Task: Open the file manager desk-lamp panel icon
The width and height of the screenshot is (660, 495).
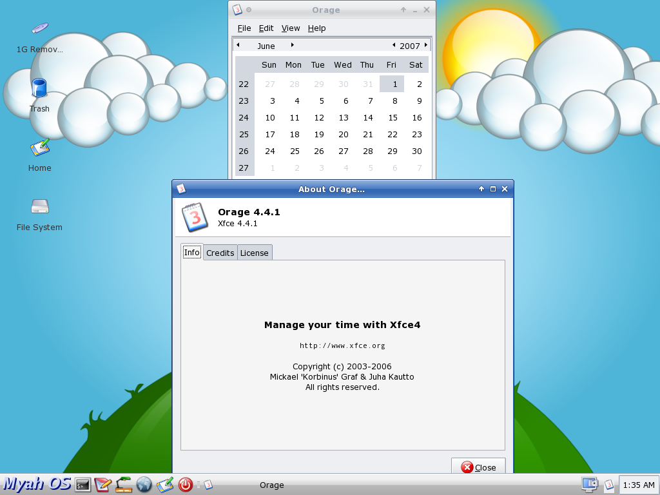Action: click(123, 485)
